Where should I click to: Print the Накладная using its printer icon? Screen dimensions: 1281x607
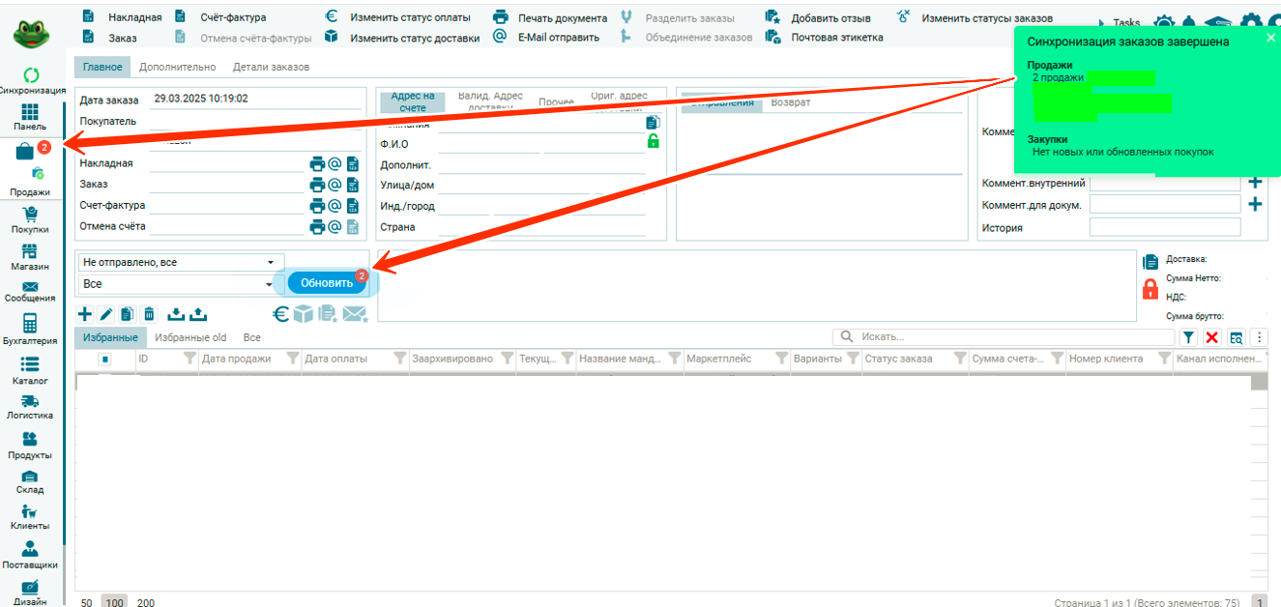[317, 163]
